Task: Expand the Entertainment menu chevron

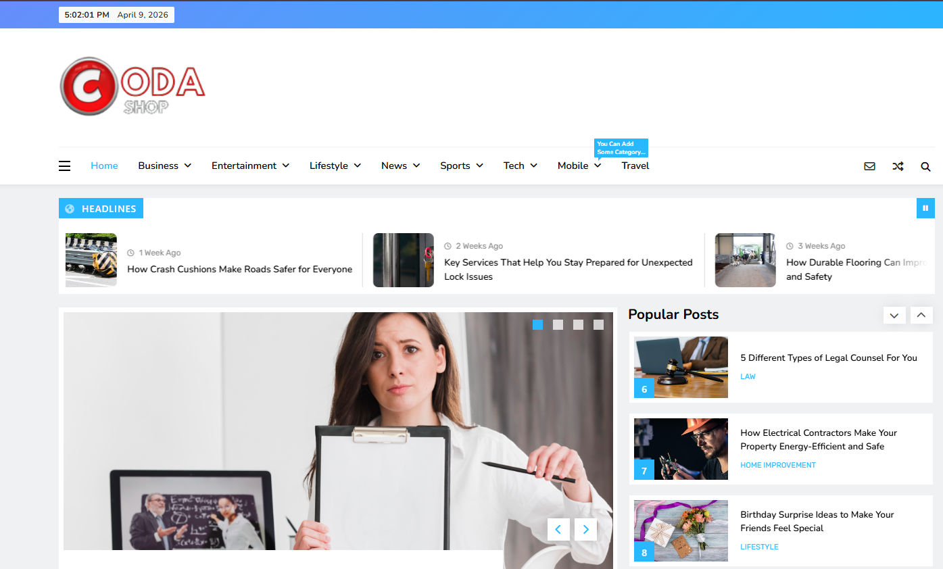Action: pos(286,166)
